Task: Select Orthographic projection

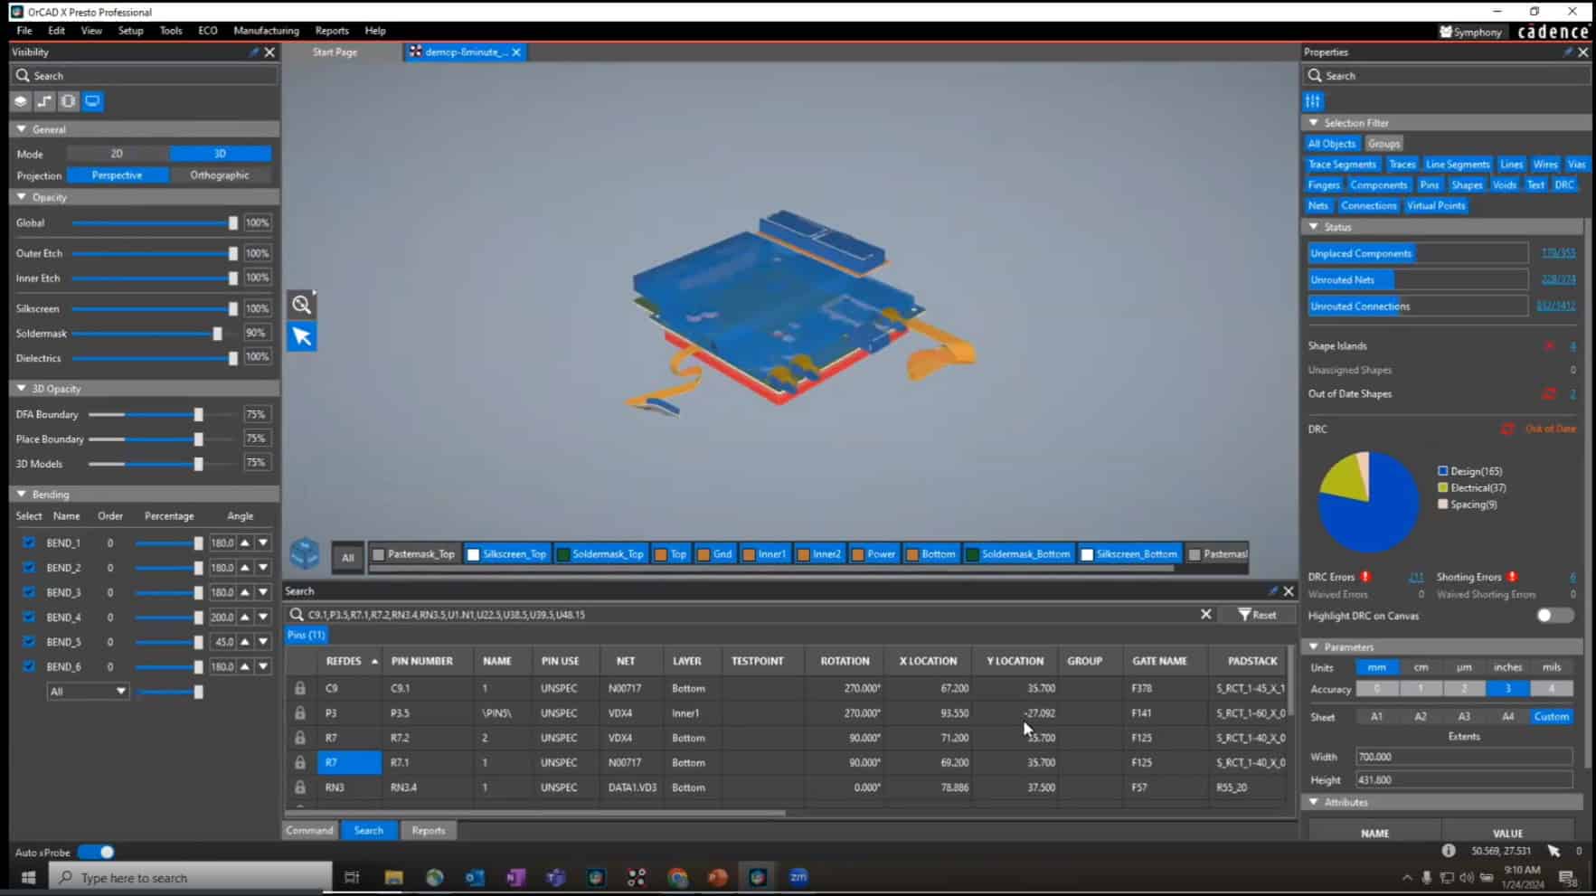Action: pos(220,175)
